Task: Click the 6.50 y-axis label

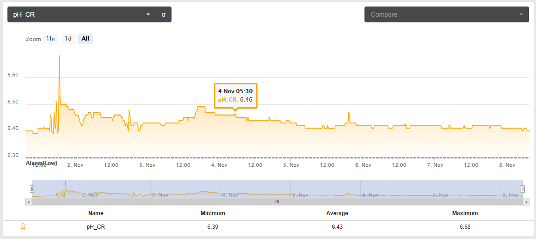Action: click(13, 102)
